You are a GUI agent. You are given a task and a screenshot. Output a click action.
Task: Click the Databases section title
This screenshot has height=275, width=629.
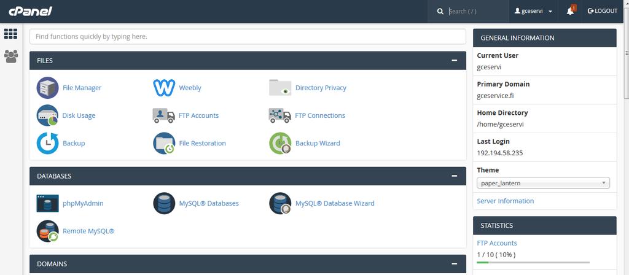click(x=54, y=176)
